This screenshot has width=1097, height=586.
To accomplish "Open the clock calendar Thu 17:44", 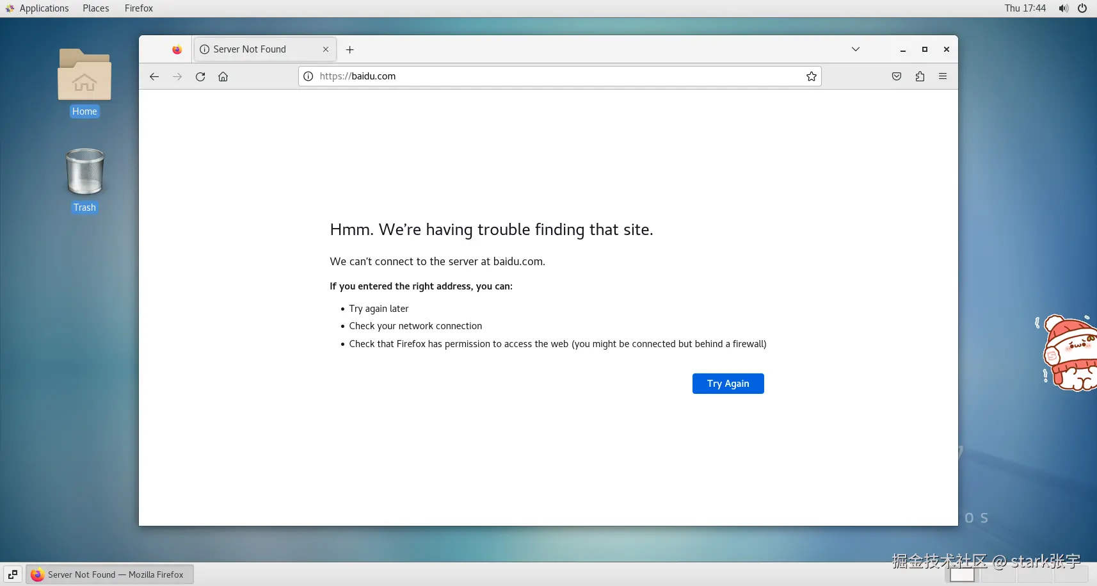I will pyautogui.click(x=1025, y=8).
